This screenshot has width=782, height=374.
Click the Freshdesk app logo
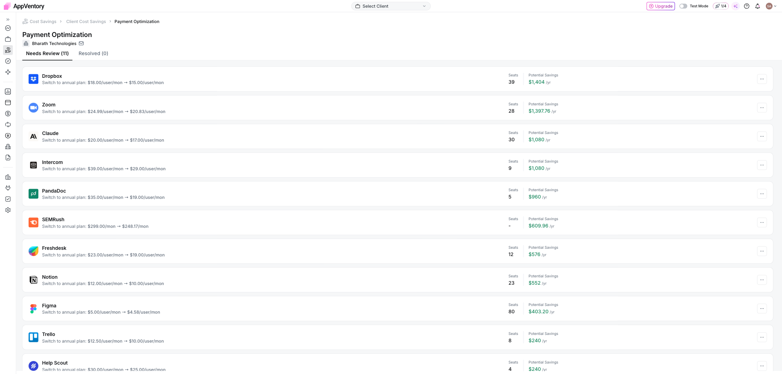click(34, 251)
